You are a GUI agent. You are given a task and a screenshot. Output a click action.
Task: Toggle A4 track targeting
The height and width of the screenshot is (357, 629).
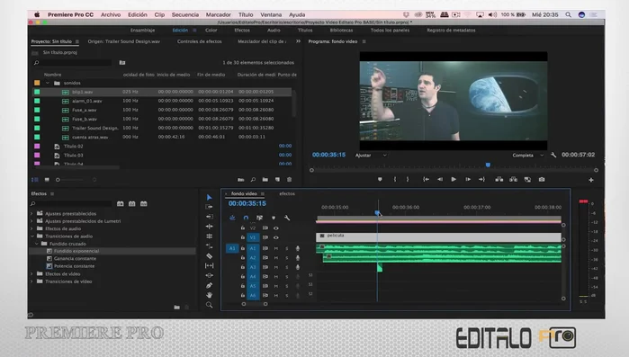pyautogui.click(x=253, y=276)
